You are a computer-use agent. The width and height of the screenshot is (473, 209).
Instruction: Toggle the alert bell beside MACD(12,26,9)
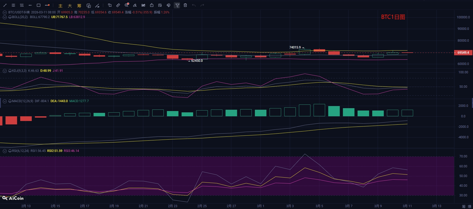(x=10, y=101)
